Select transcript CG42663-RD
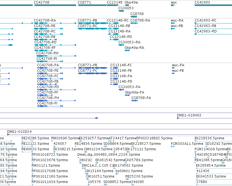This screenshot has width=232, height=186. click(x=213, y=34)
